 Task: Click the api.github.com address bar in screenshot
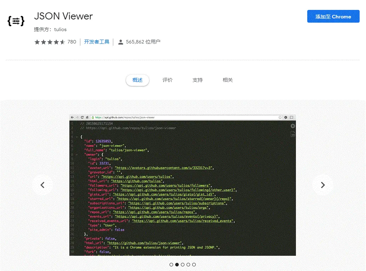(187, 117)
